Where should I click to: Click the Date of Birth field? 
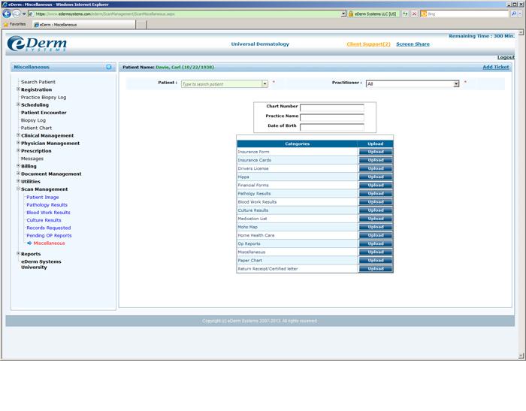pos(332,127)
